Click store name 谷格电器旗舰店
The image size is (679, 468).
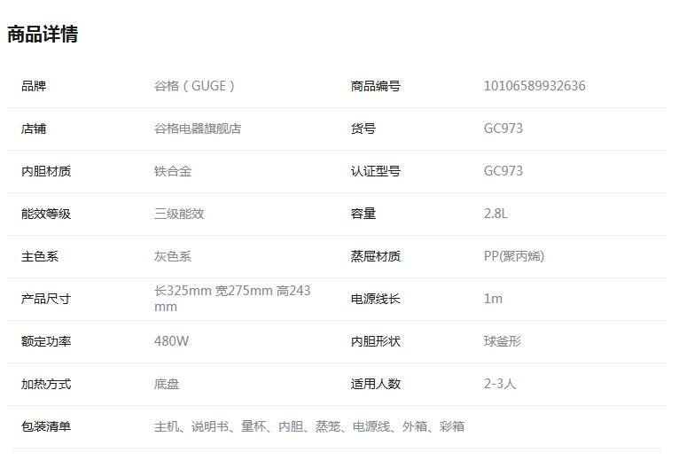(198, 129)
